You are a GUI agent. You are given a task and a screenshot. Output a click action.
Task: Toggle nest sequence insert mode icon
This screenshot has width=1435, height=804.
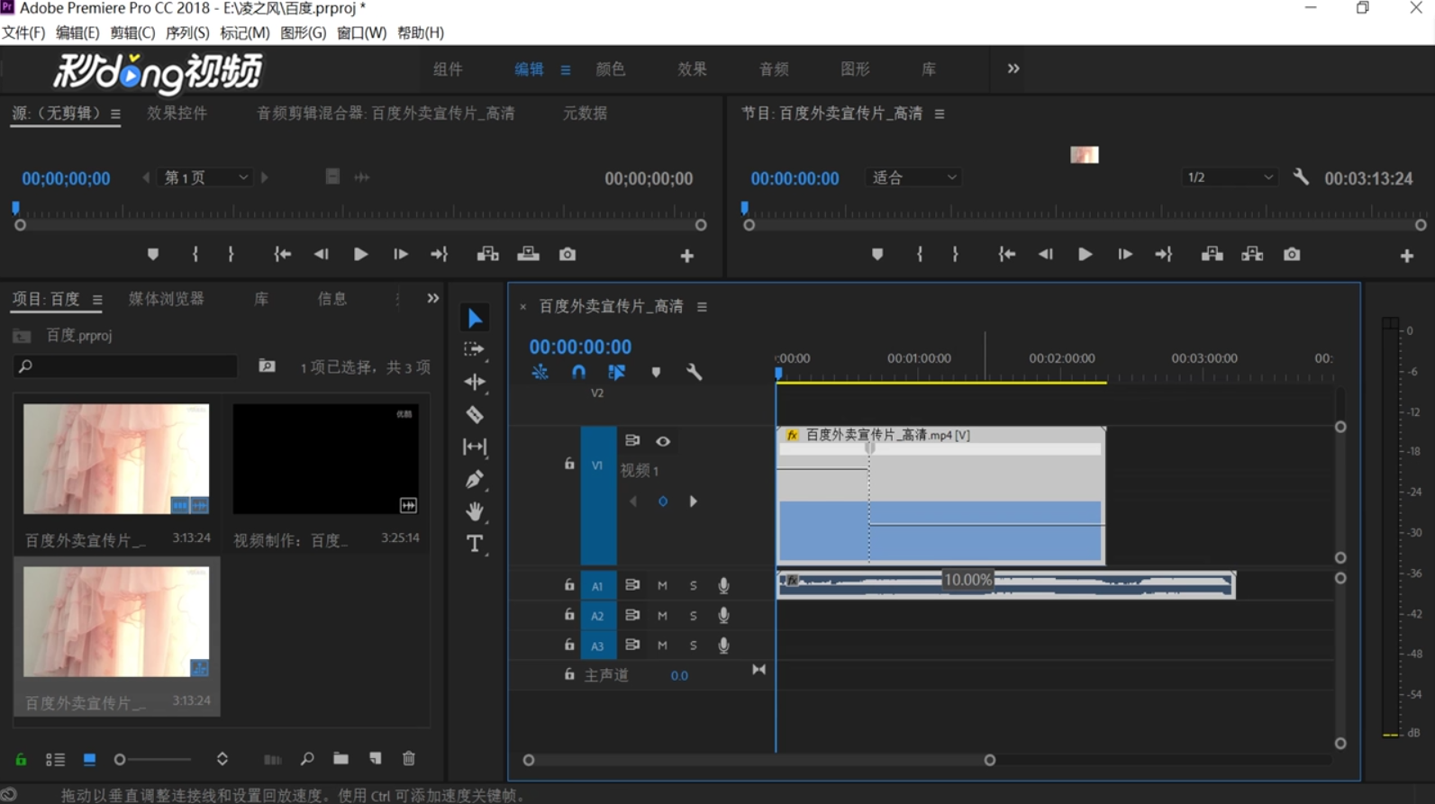click(x=540, y=372)
